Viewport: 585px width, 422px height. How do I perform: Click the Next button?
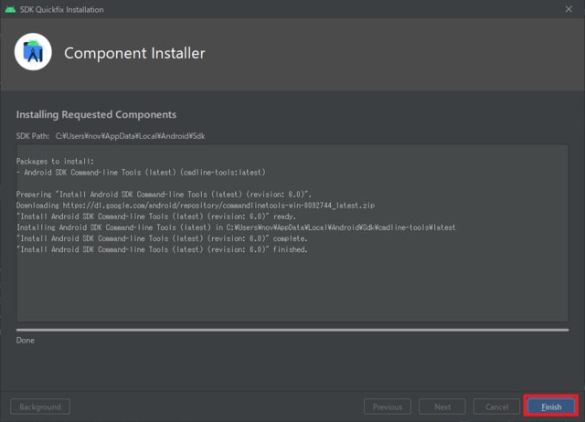pyautogui.click(x=442, y=406)
